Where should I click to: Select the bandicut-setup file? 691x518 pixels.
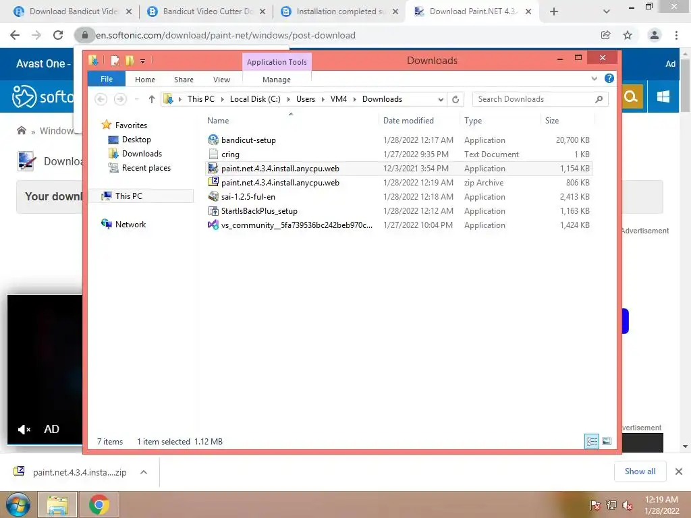click(248, 140)
